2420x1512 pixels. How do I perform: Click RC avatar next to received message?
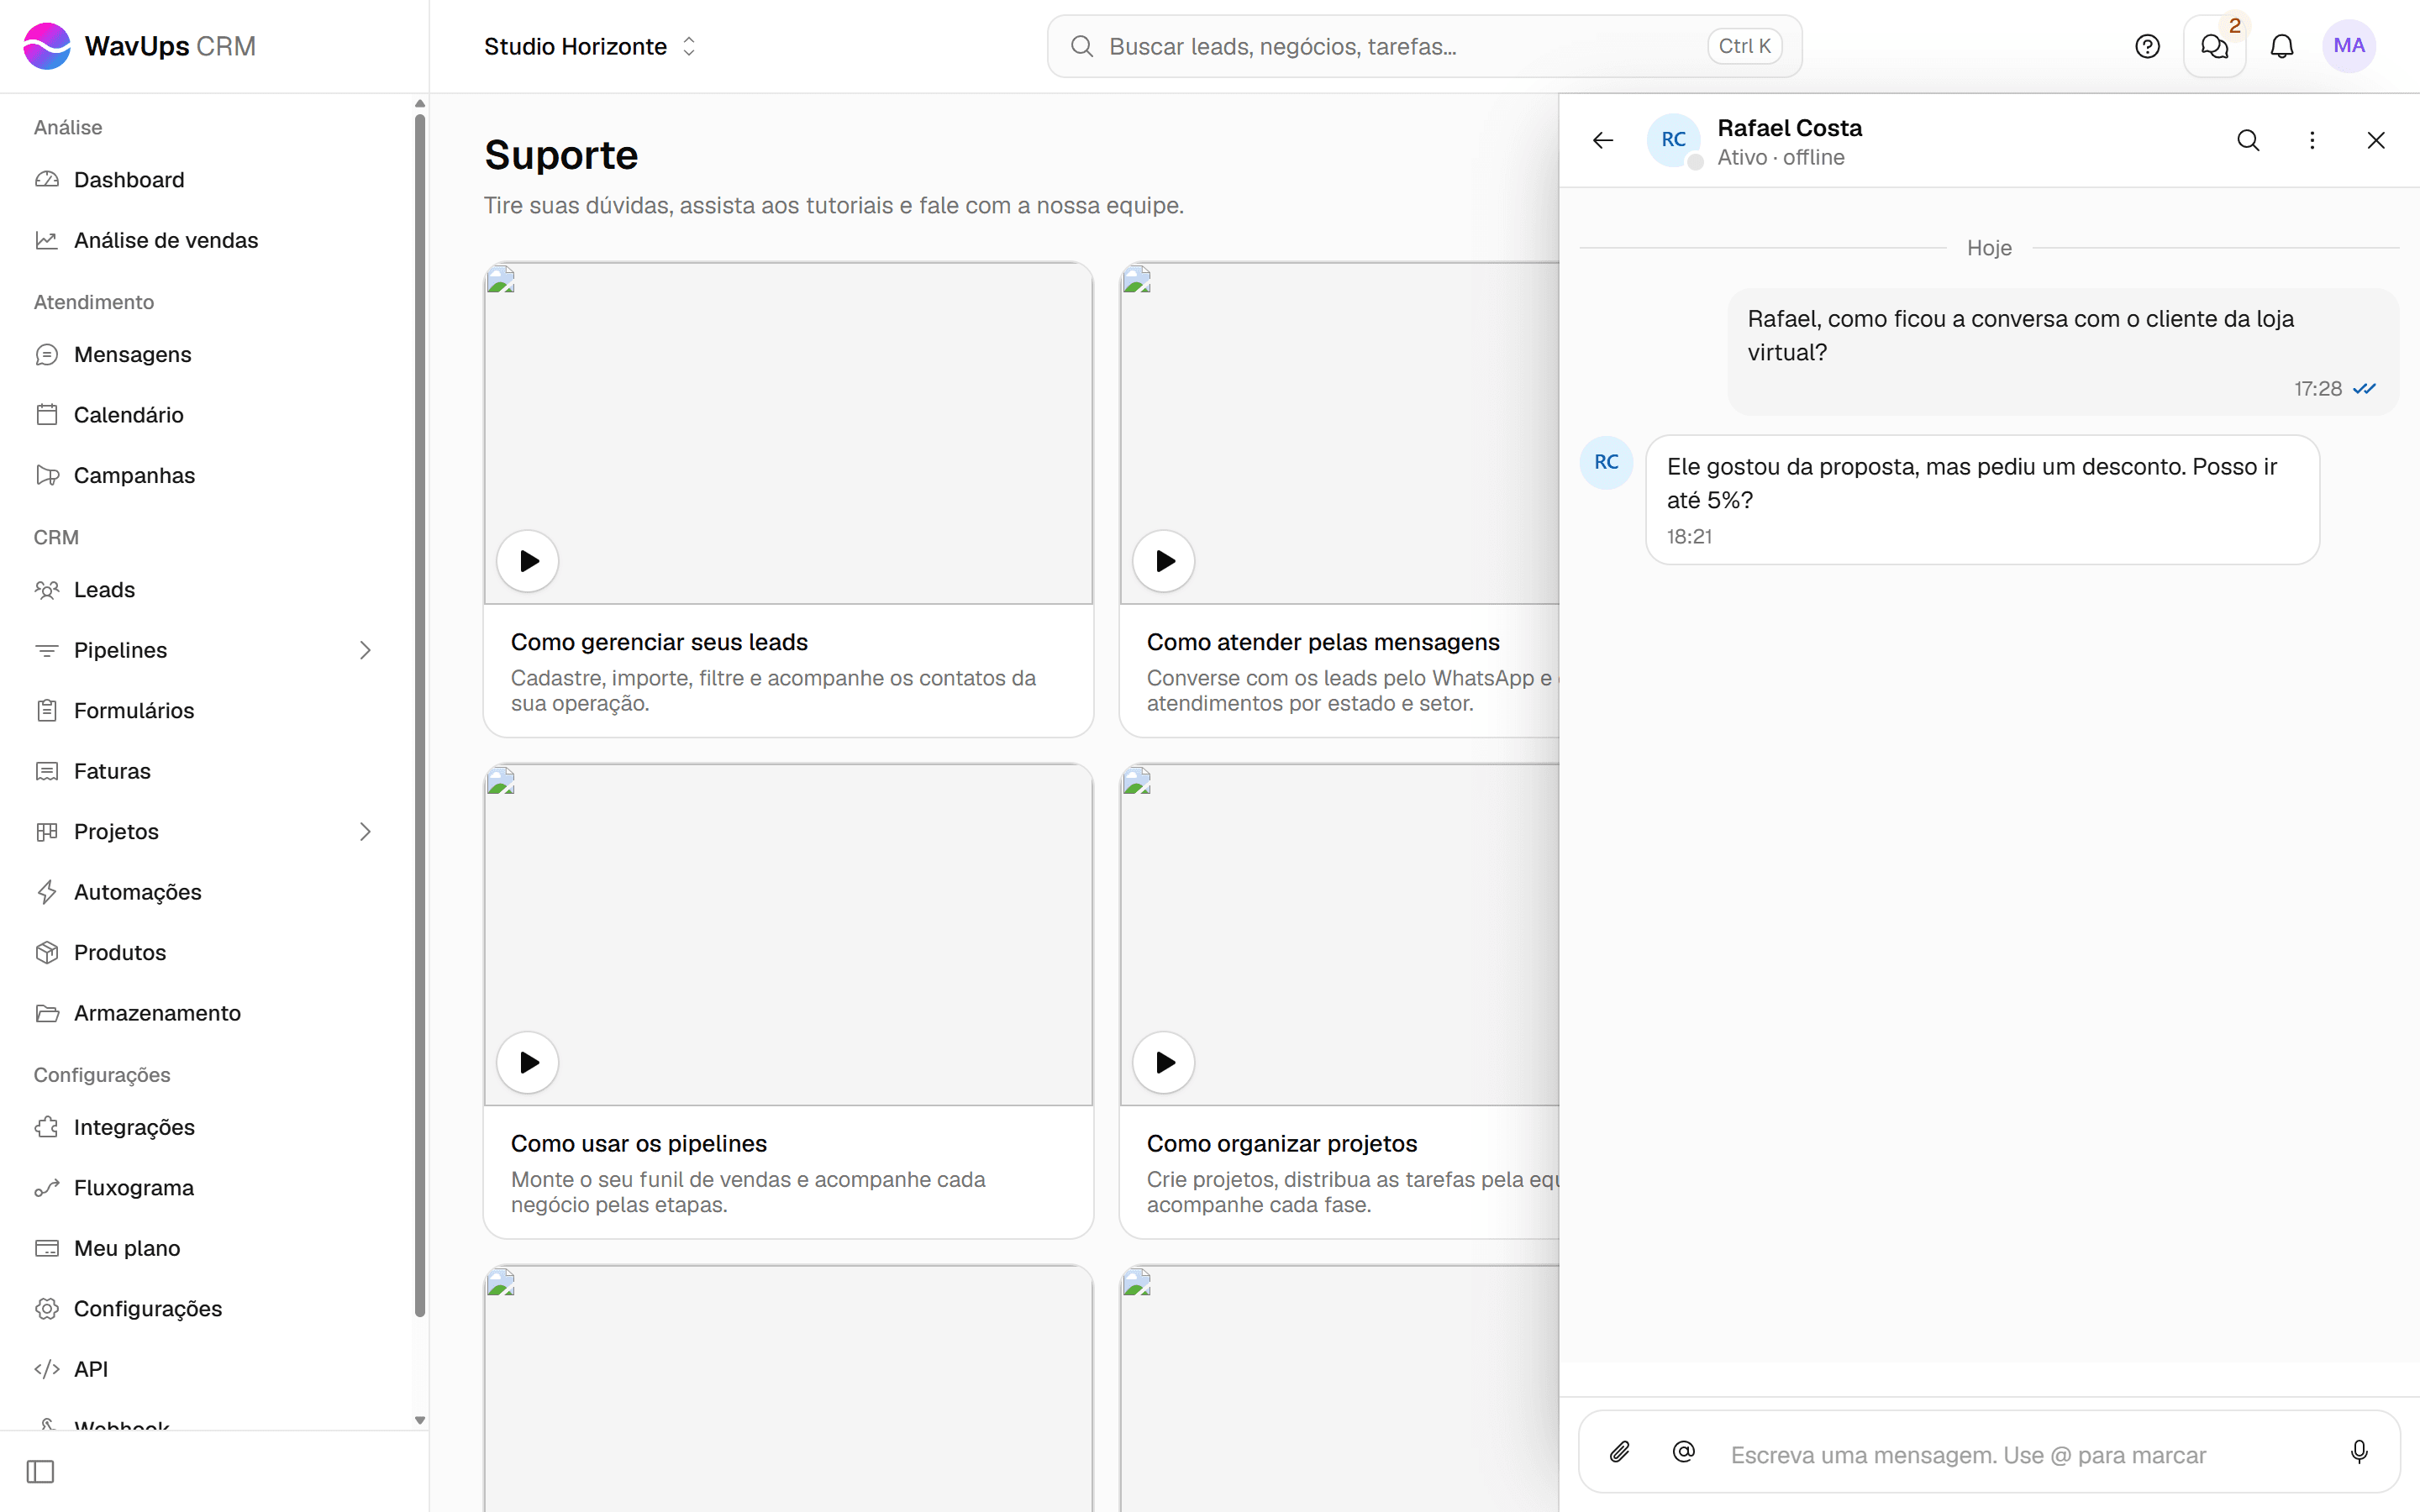pyautogui.click(x=1606, y=462)
